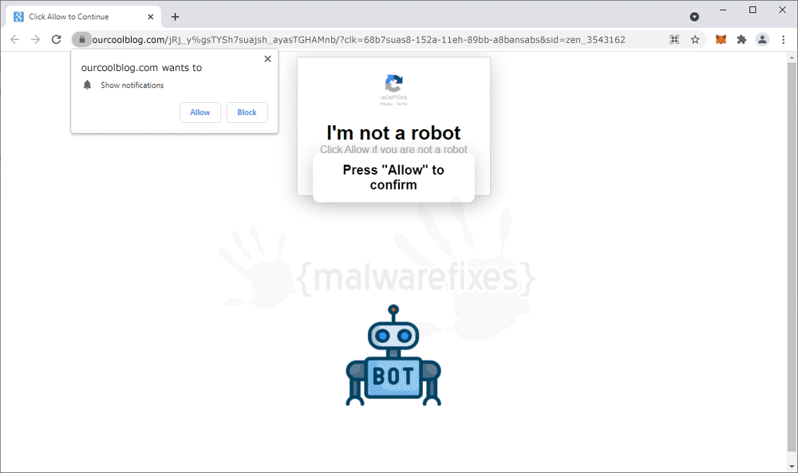Viewport: 798px width, 473px height.
Task: Minimize the browser window
Action: point(723,10)
